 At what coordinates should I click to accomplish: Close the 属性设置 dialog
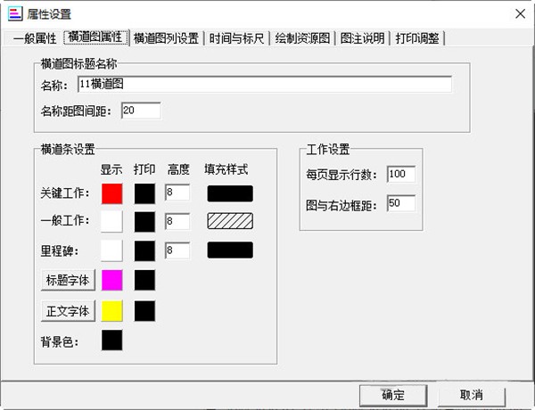(x=521, y=14)
